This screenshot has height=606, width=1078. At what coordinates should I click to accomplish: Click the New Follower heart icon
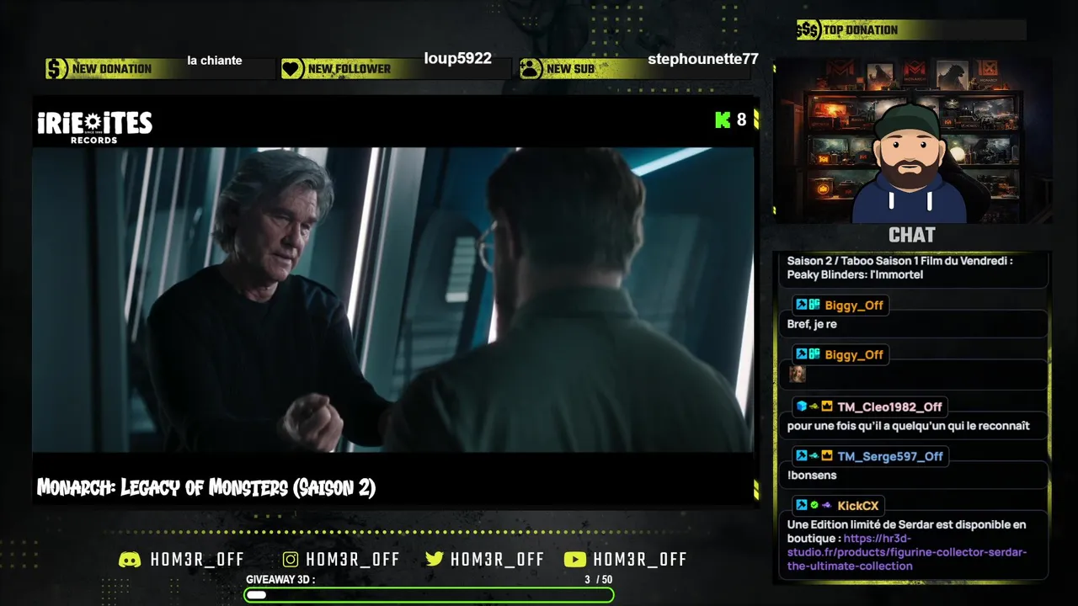291,69
